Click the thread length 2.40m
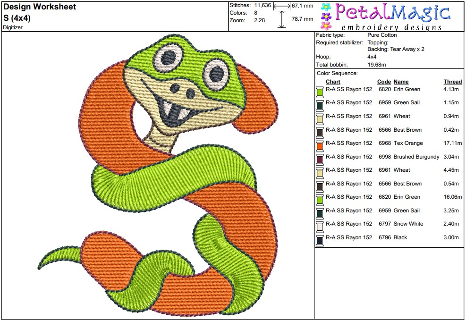The image size is (466, 320). [x=451, y=224]
